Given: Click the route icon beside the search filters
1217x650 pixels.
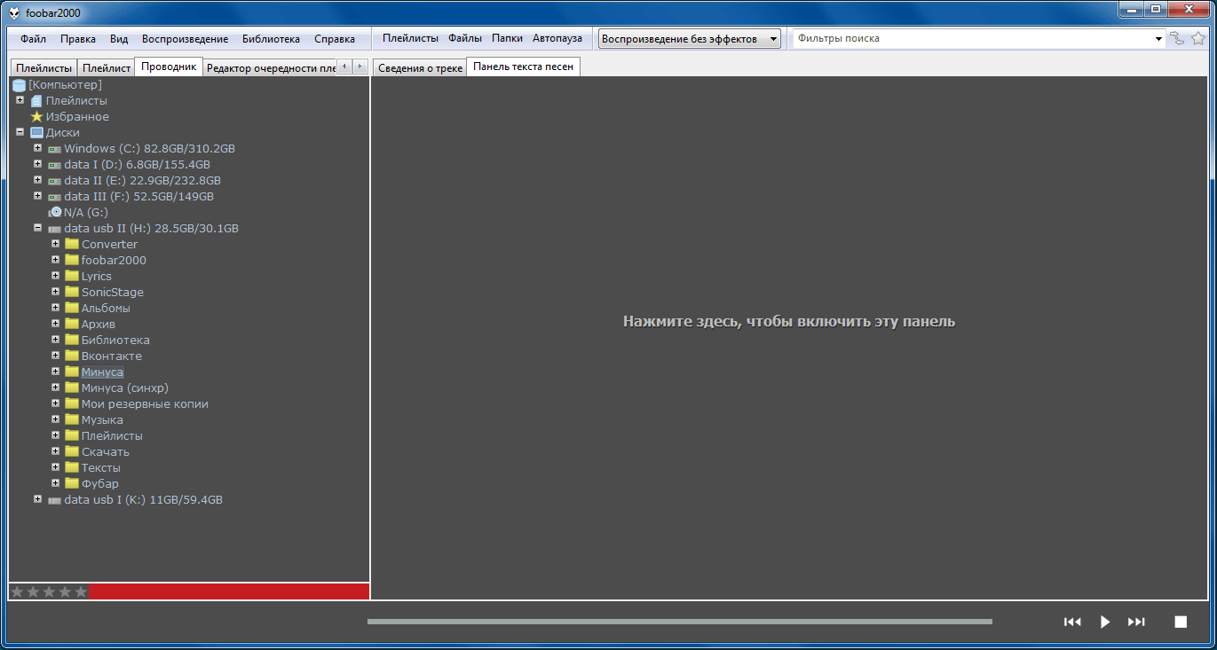Looking at the screenshot, I should coord(1177,38).
